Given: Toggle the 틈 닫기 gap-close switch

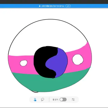Looking at the screenshot, I should pyautogui.click(x=63, y=100).
